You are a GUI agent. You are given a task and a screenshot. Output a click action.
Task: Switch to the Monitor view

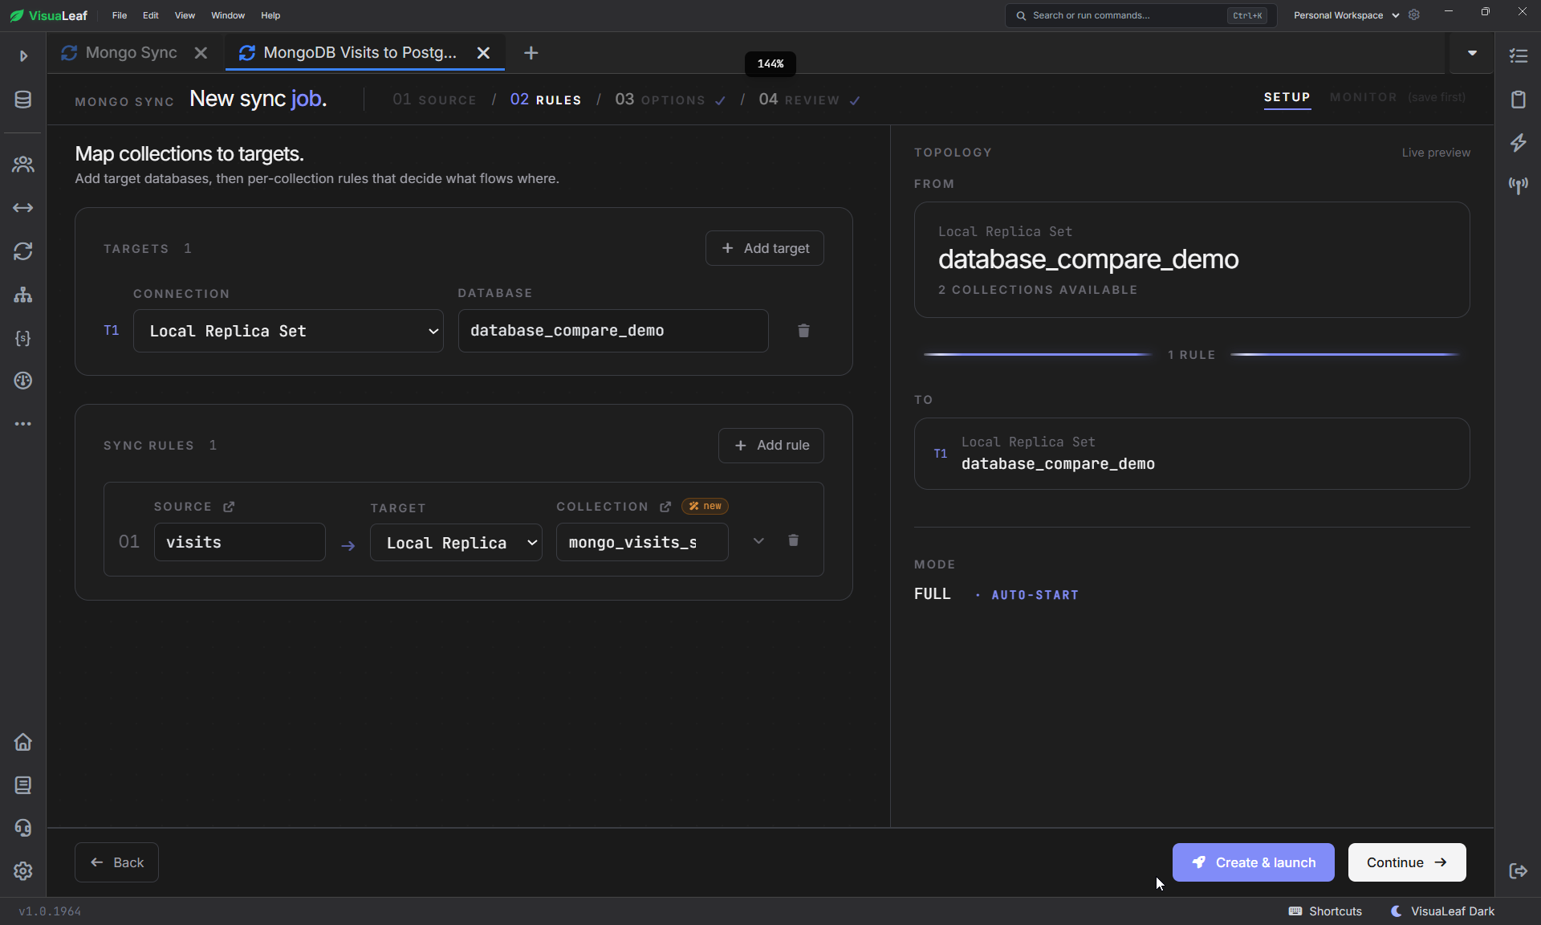click(x=1363, y=97)
